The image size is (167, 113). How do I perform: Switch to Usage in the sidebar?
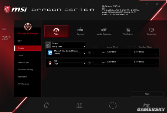click(21, 55)
